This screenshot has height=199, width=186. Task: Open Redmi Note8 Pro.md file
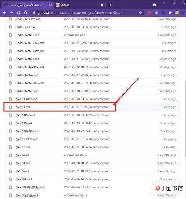click(x=30, y=83)
